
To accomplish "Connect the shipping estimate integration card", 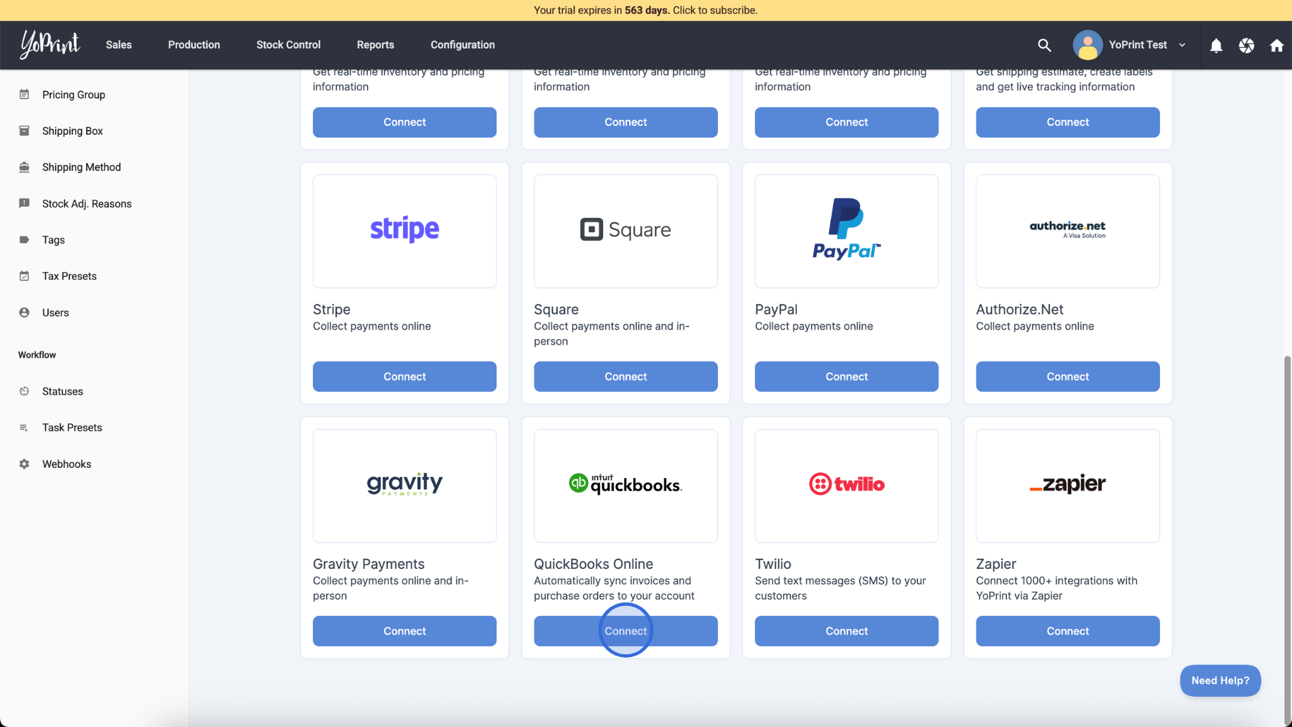I will [x=1068, y=122].
